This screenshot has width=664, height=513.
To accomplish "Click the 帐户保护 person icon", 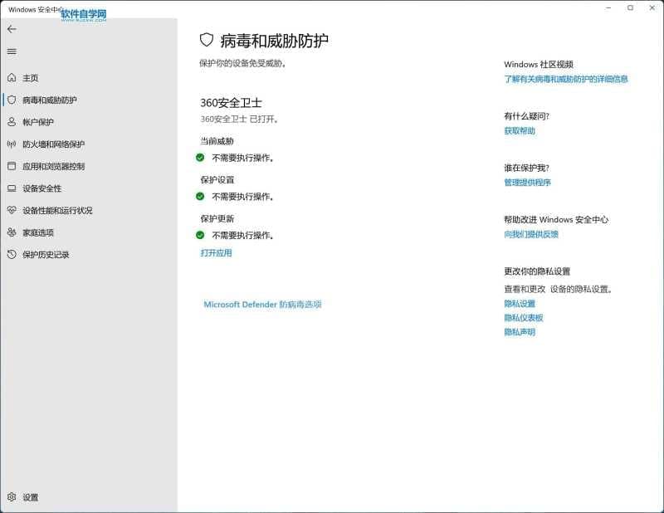I will [x=12, y=122].
